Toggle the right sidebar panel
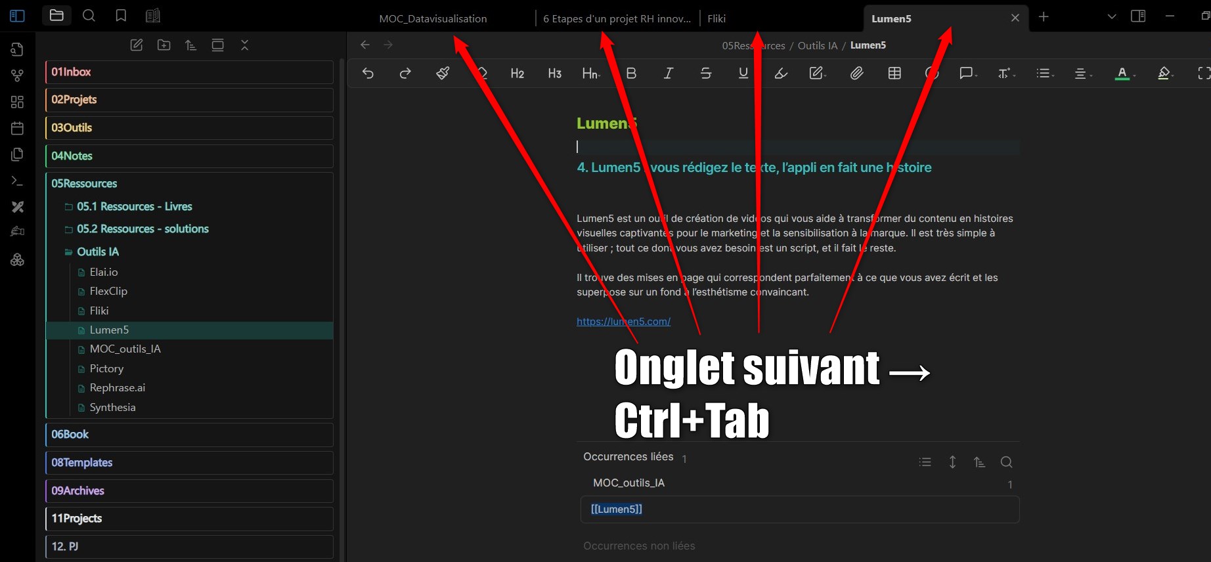This screenshot has height=562, width=1211. [1138, 16]
